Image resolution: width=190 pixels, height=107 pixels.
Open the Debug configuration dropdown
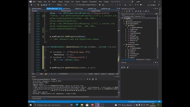point(60,5)
